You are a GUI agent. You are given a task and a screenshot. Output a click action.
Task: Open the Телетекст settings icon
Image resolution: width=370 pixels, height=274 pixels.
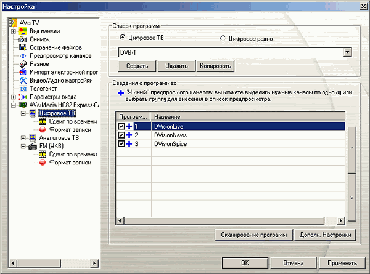coord(23,89)
